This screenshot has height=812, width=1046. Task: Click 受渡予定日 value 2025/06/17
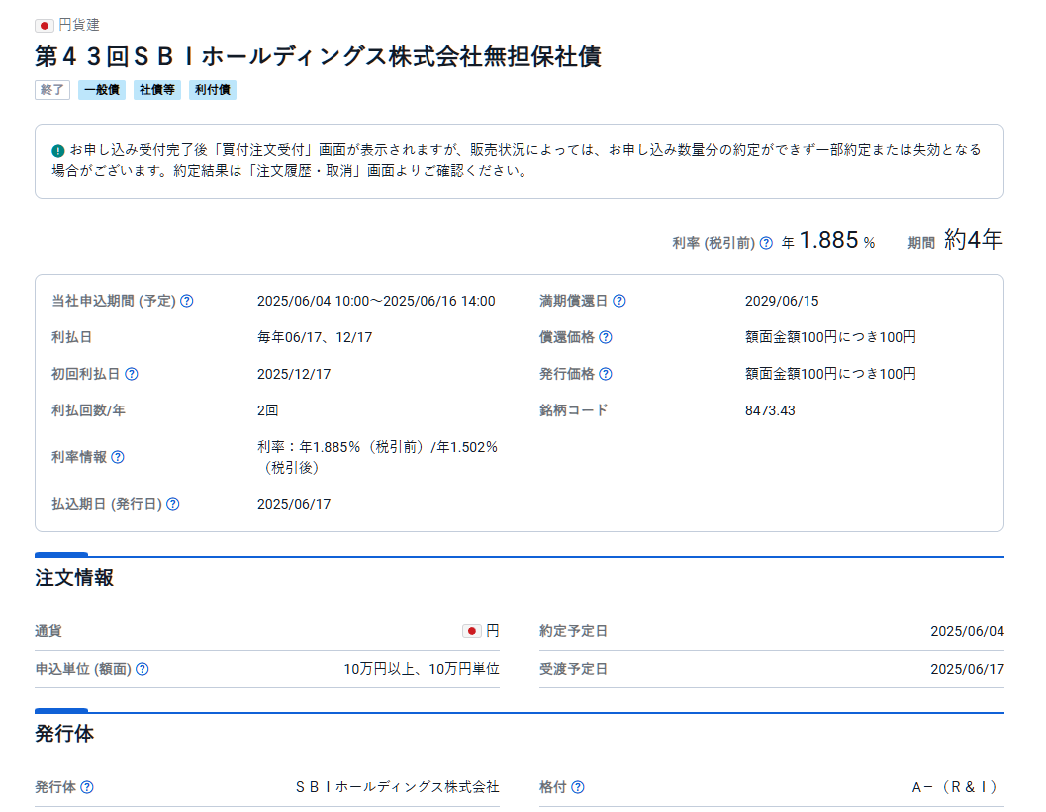coord(967,669)
